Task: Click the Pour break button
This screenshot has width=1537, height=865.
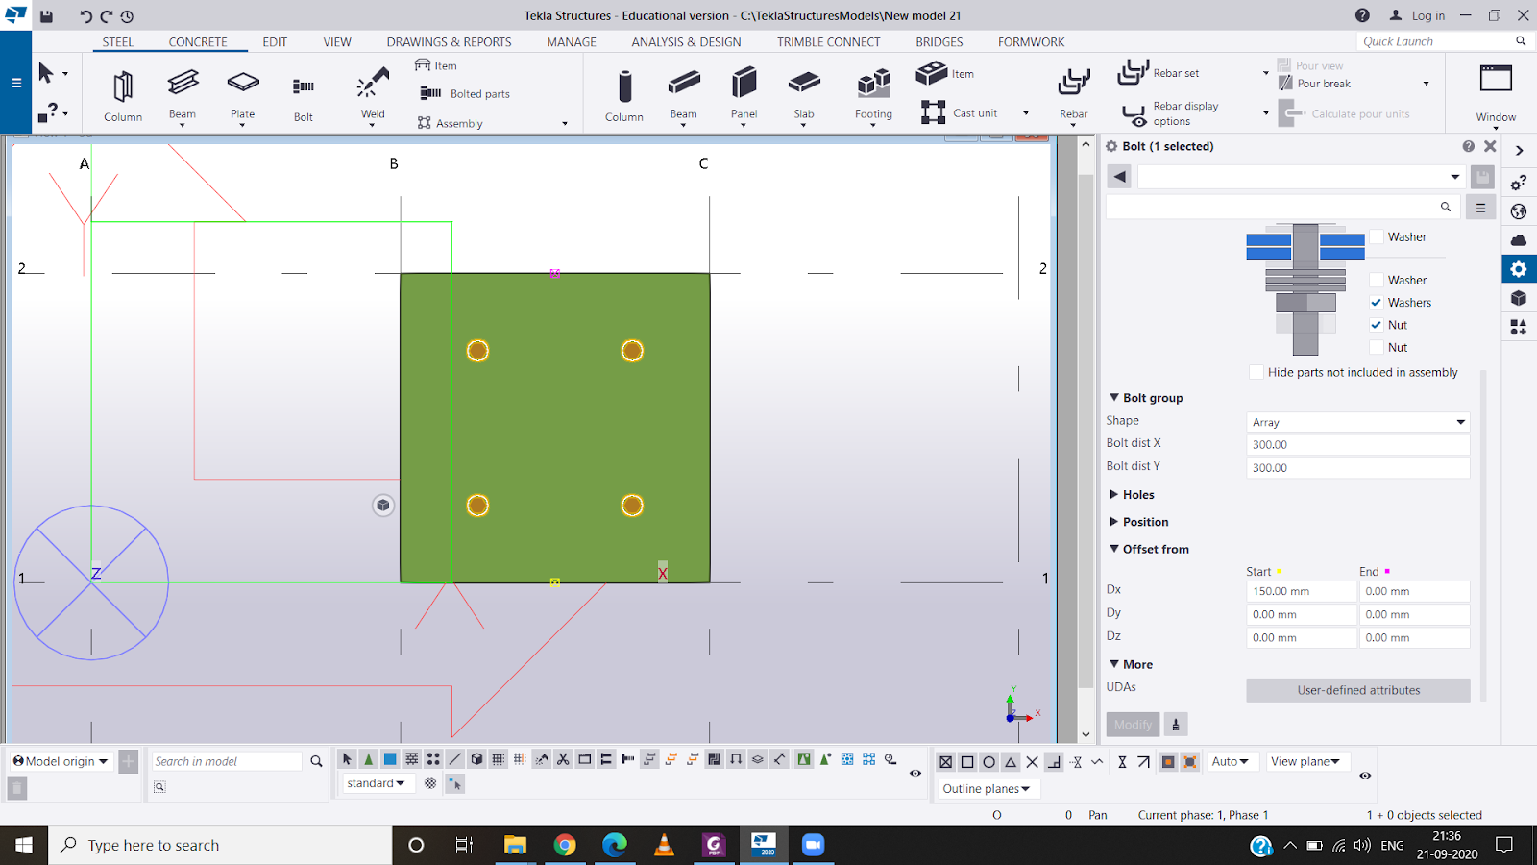Action: [x=1314, y=84]
